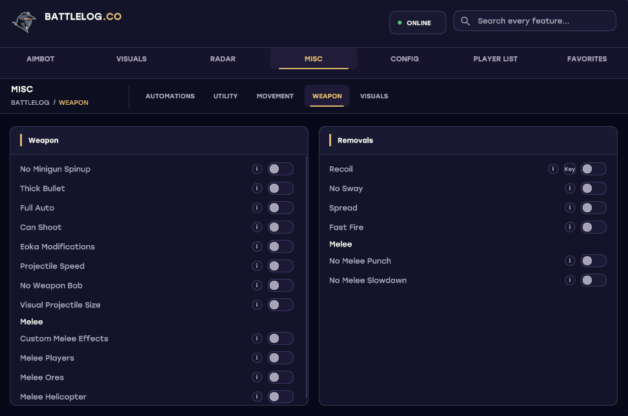Enable the Melee Players toggle
628x416 pixels.
[x=280, y=358]
